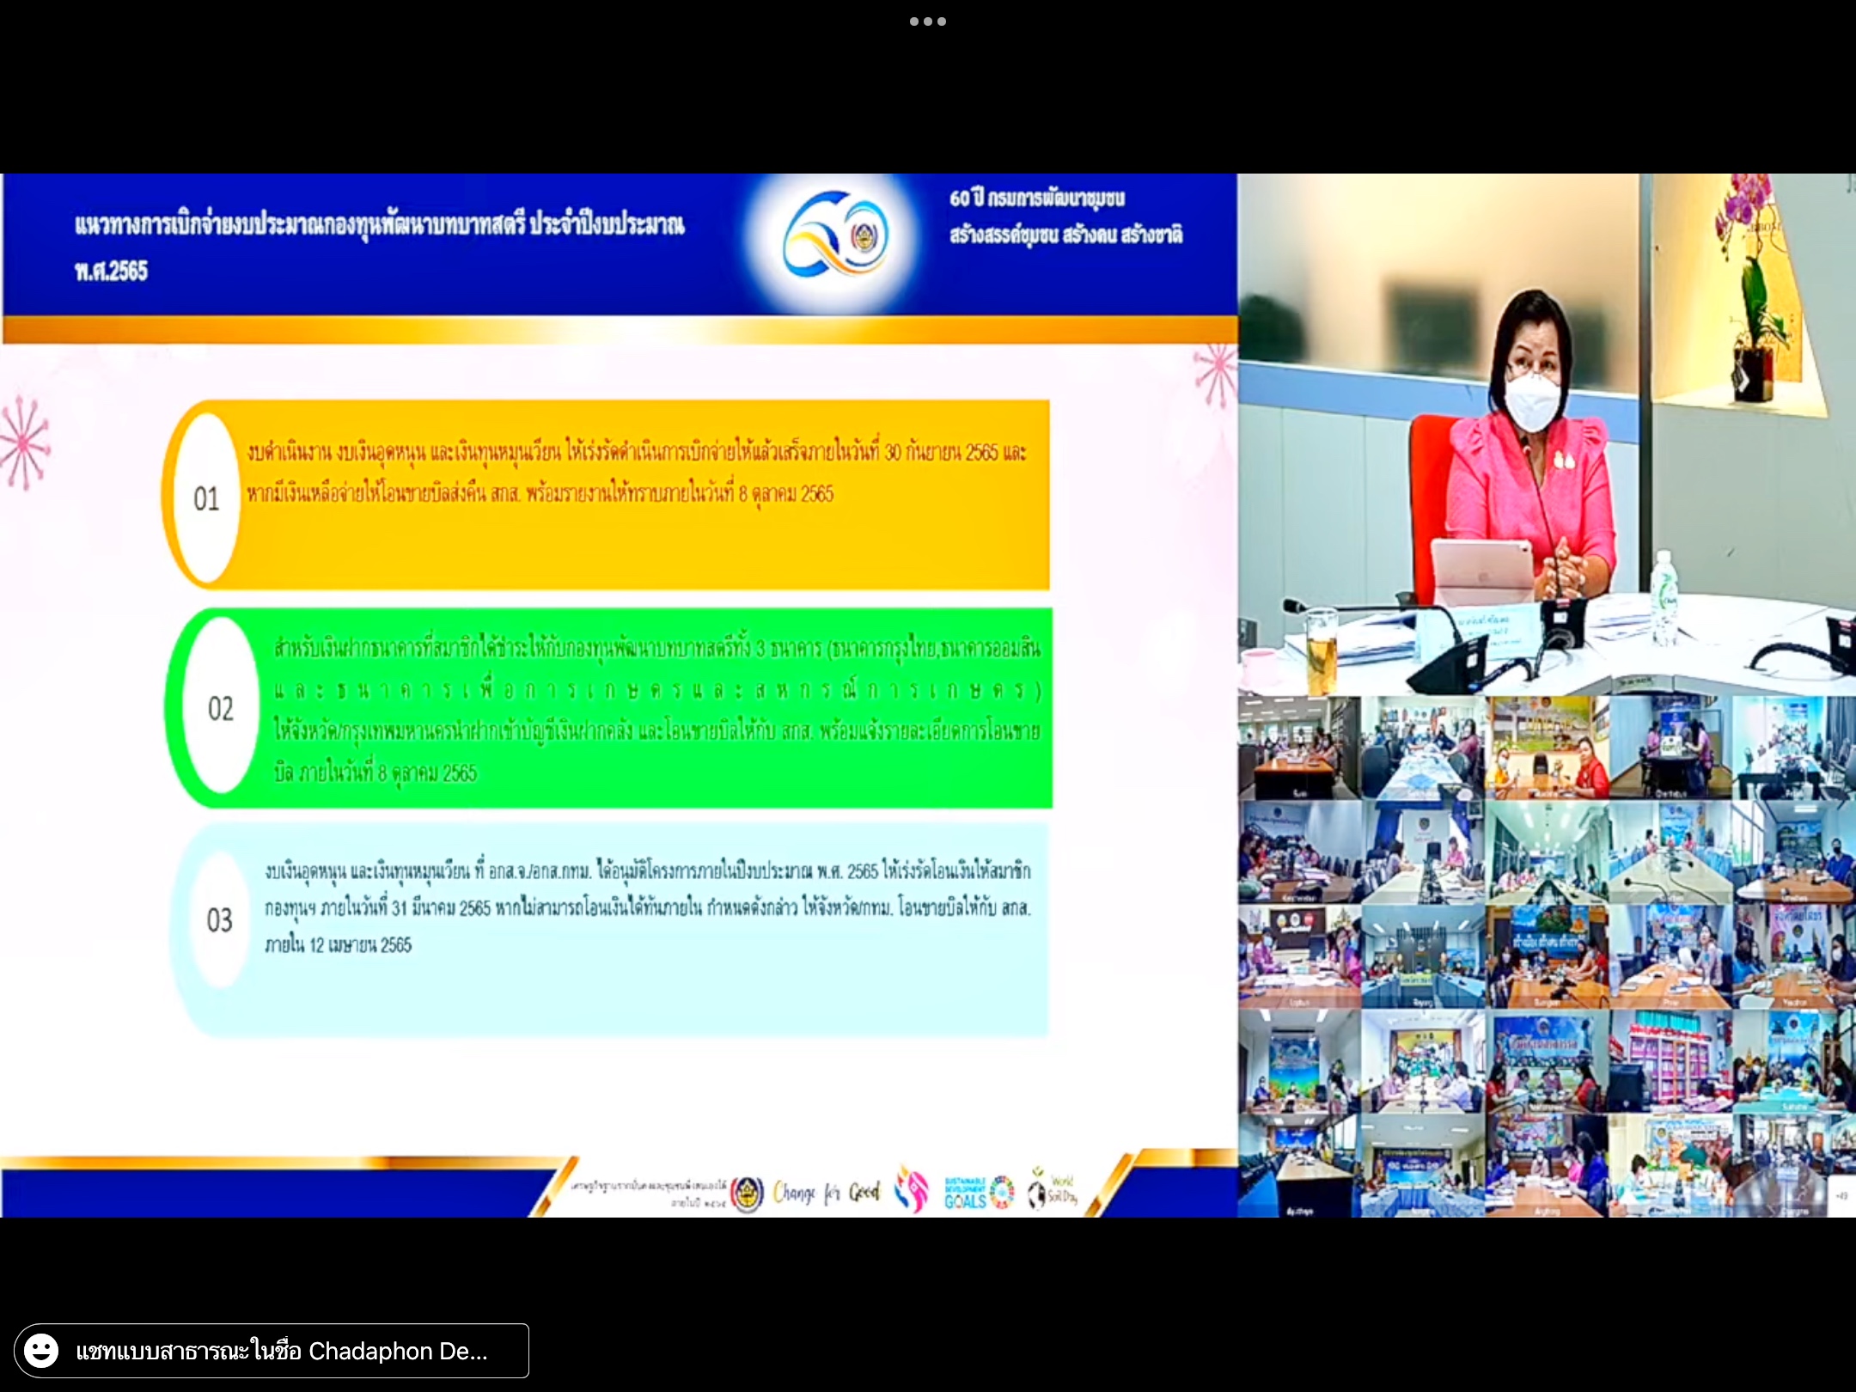This screenshot has height=1392, width=1856.
Task: Select the tile showing pink shelves of products
Action: click(1670, 1060)
